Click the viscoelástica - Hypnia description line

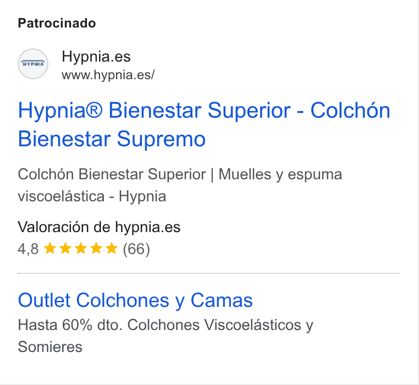click(92, 196)
